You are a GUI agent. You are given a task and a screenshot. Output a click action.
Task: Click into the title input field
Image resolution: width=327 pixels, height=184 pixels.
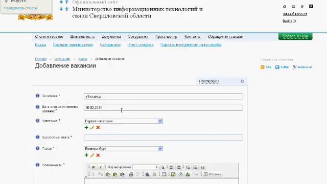(x=163, y=97)
